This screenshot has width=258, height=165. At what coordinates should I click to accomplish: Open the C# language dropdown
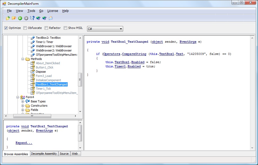[105, 29]
